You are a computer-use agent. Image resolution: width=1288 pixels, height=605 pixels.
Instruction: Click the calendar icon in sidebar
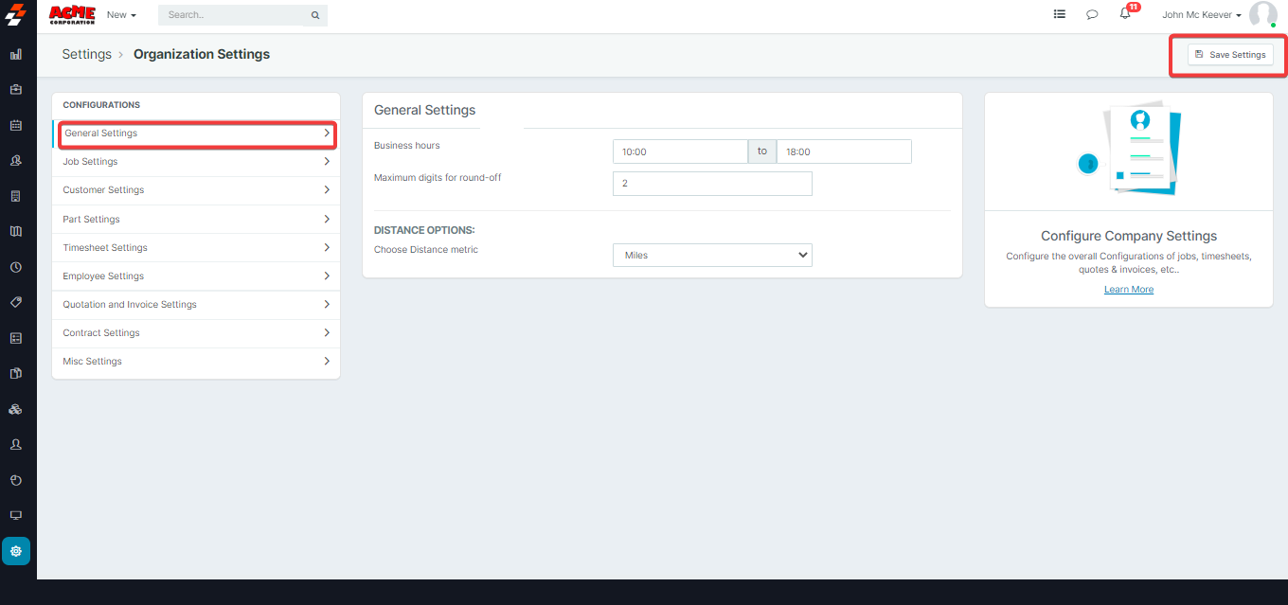tap(16, 125)
